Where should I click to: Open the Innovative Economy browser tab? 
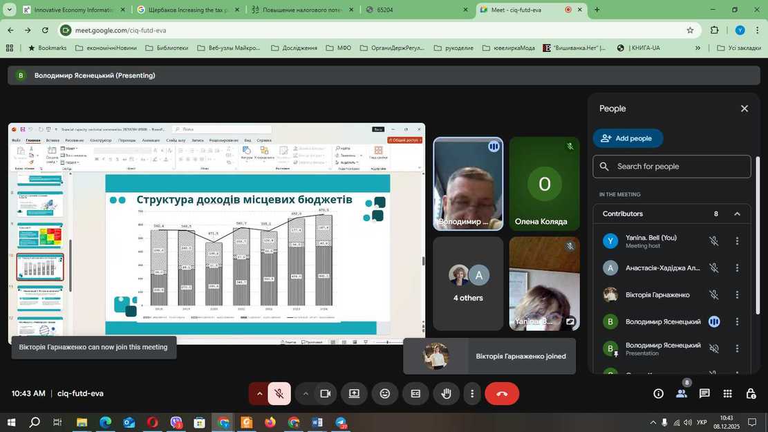pos(73,10)
